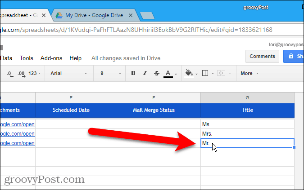This screenshot has height=190, width=304.
Task: Select the cell containing Mrs.
Action: [x=247, y=133]
